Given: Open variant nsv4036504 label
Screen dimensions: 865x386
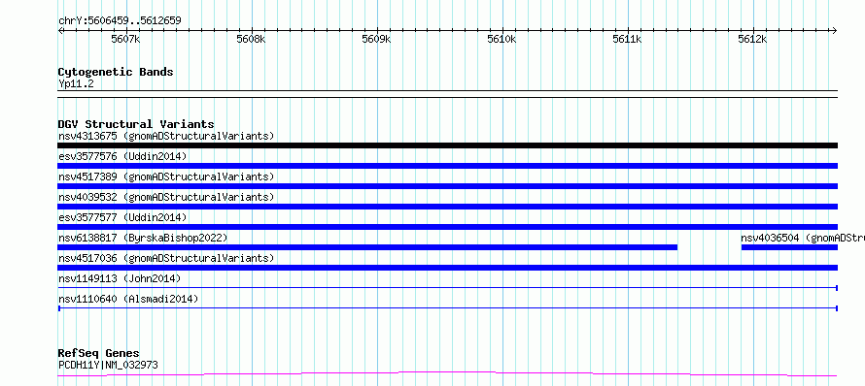Looking at the screenshot, I should [803, 238].
